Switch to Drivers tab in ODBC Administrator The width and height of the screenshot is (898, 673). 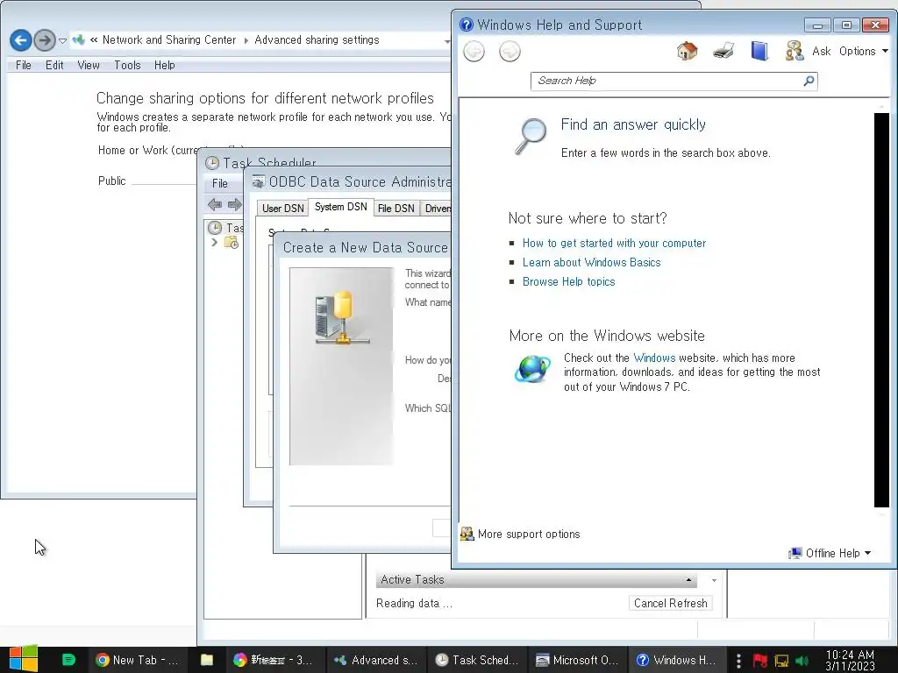(x=437, y=209)
